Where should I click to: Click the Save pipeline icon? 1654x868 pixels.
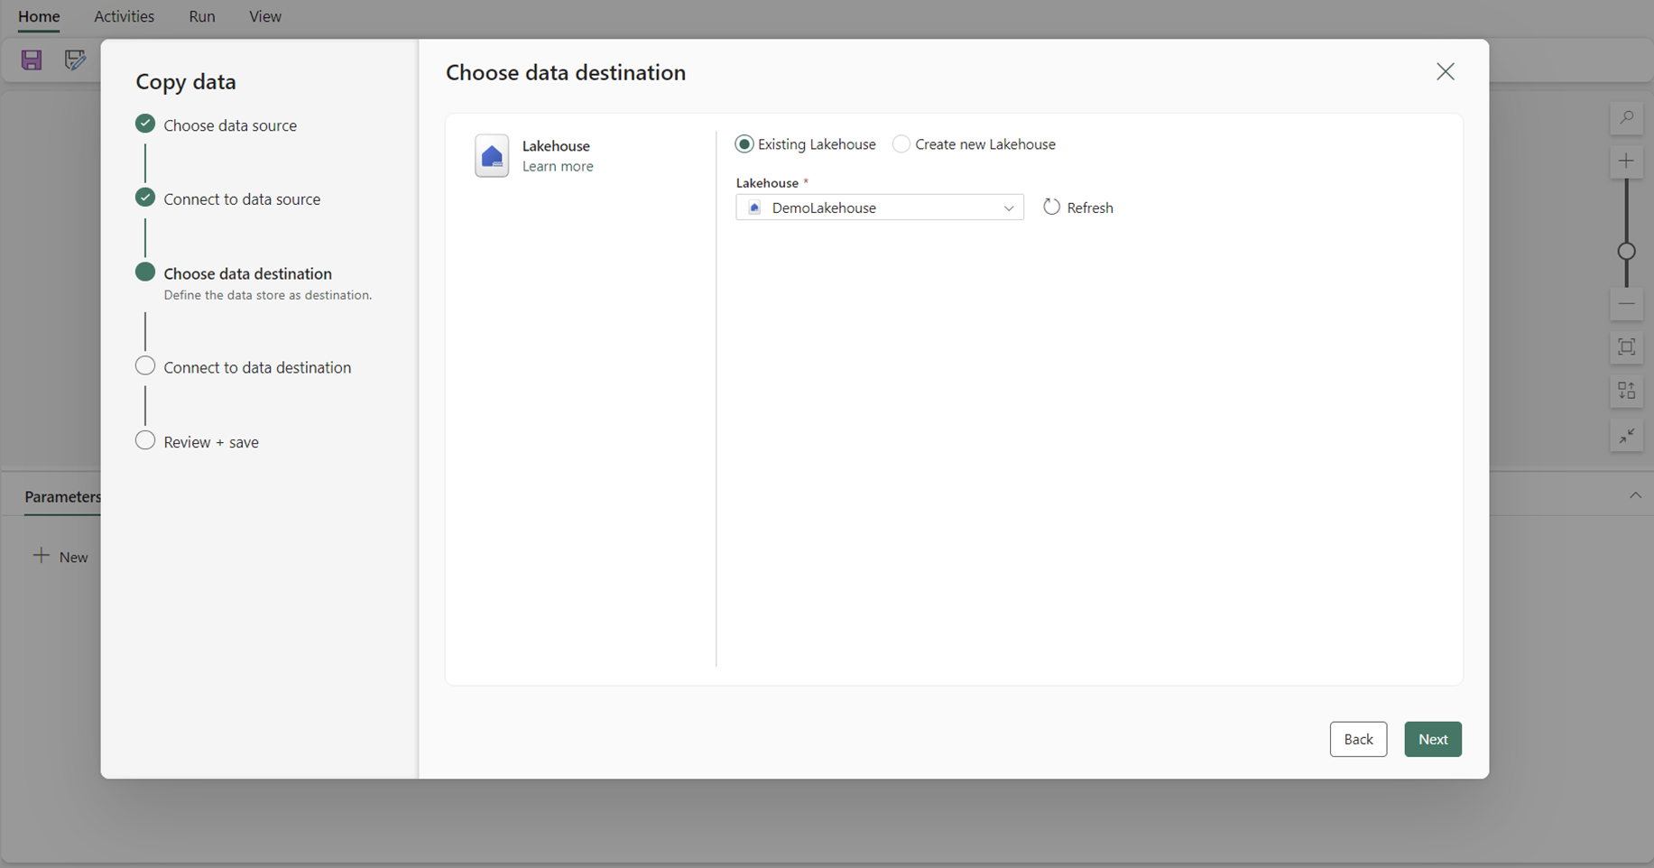point(32,60)
